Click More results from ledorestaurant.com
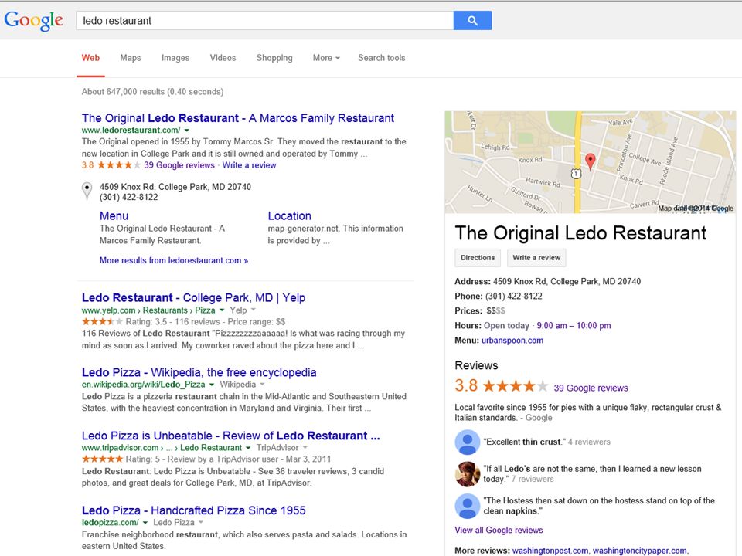 point(174,260)
